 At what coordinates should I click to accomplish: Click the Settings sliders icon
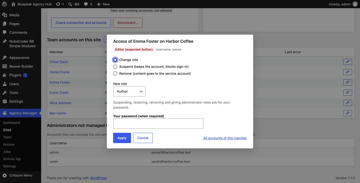(5, 101)
